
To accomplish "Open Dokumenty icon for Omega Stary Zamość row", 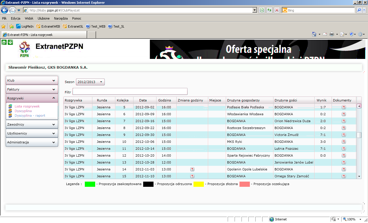I will click(344, 176).
